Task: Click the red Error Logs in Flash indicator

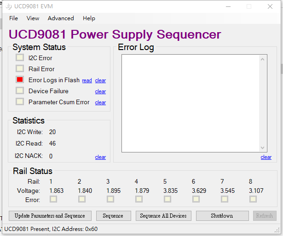Action: (x=20, y=79)
